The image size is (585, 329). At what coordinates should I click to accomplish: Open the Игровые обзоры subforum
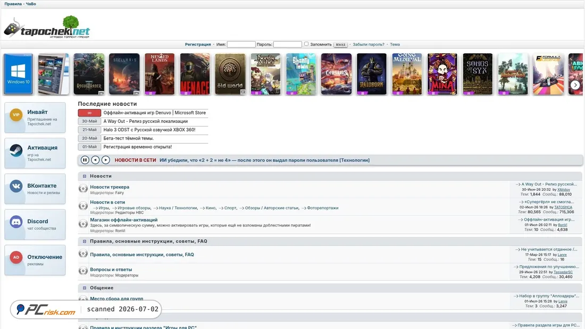[134, 208]
